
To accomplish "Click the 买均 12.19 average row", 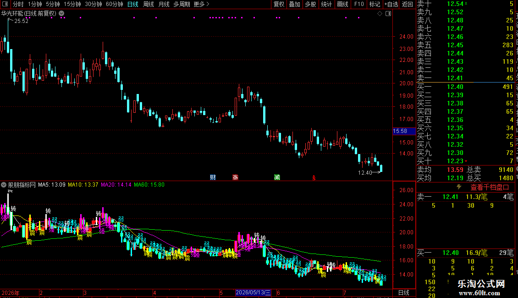I will click(x=440, y=178).
